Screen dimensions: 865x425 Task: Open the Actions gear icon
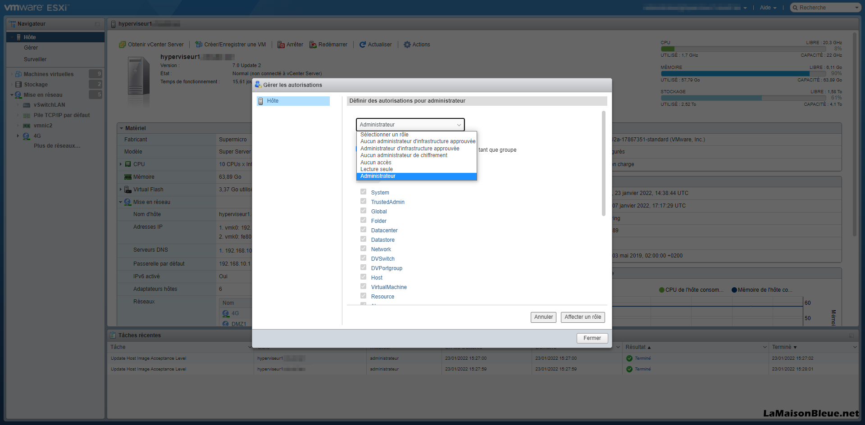[x=407, y=45]
